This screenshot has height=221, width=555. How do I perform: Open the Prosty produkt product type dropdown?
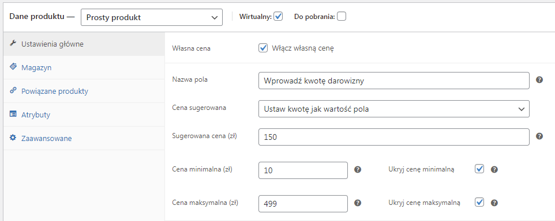click(152, 17)
